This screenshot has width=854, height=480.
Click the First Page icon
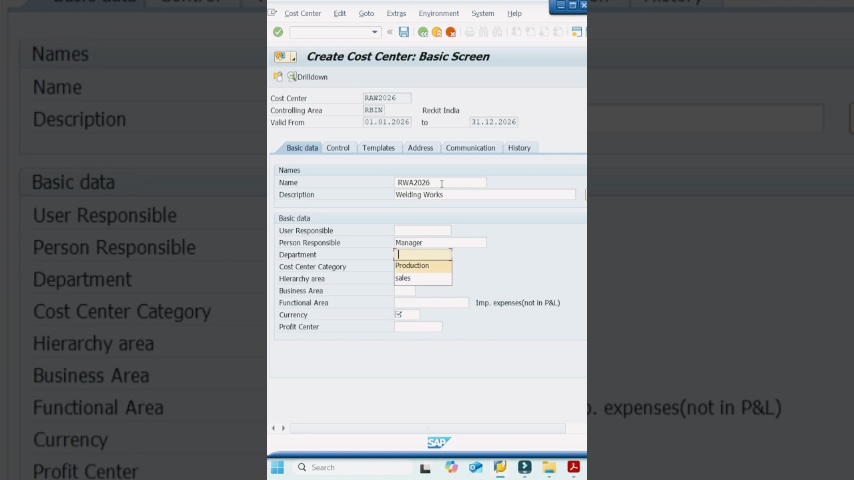click(x=516, y=32)
